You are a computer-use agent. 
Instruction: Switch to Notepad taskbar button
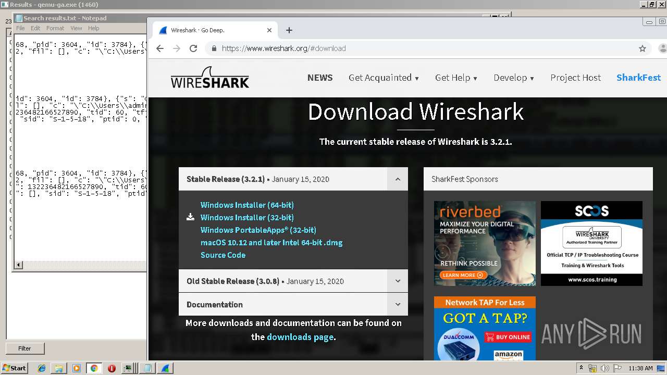(147, 368)
